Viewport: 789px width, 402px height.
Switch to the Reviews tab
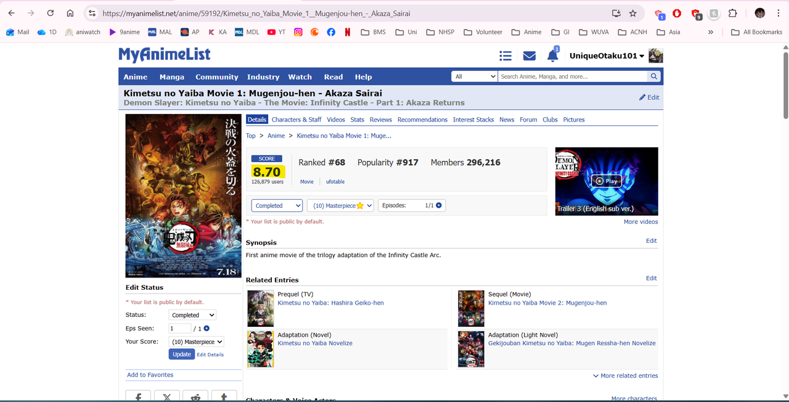point(381,120)
